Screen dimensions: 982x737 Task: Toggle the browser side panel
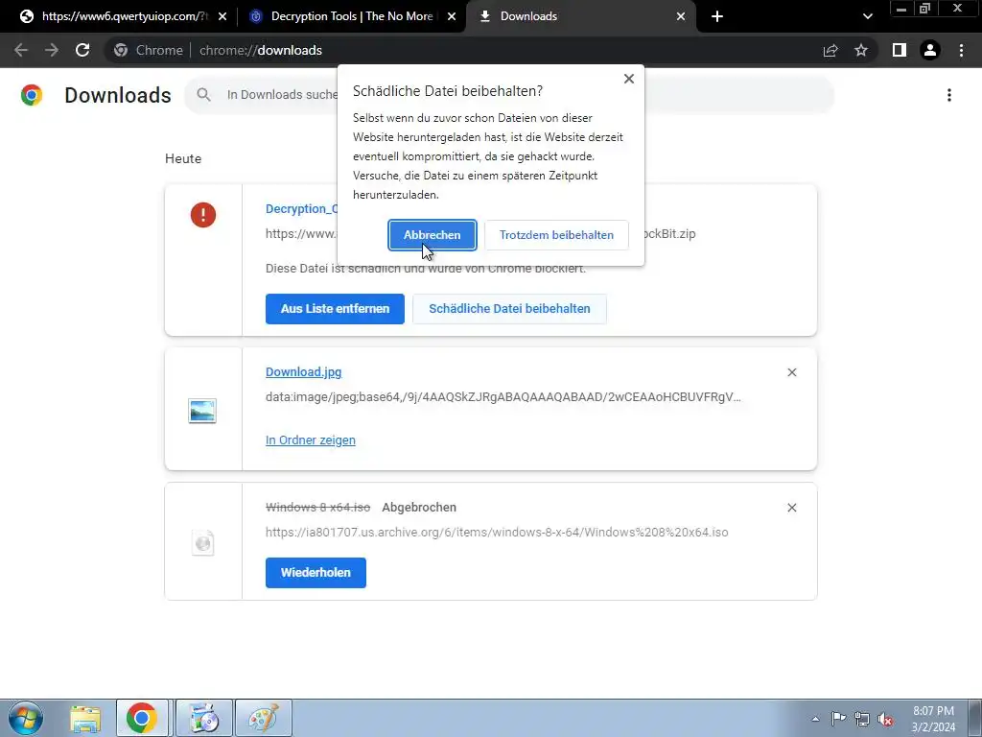click(900, 50)
